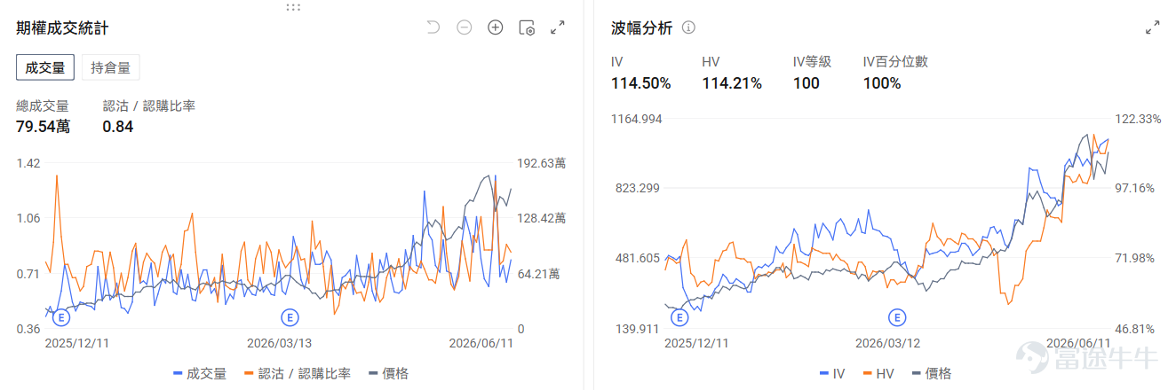Zoom in the options volume chart

(x=496, y=27)
